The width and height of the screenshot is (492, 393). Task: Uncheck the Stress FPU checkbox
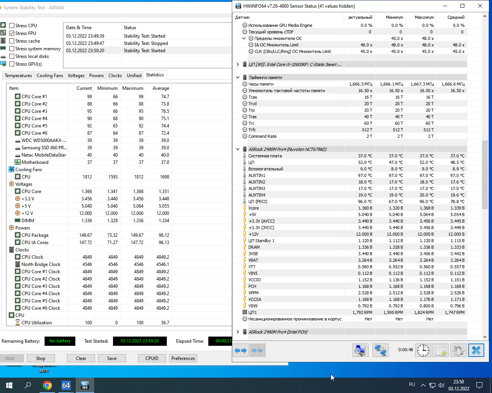pos(12,33)
